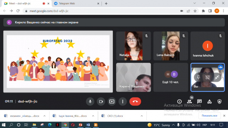Bookmark this page with star icon

pos(195,11)
